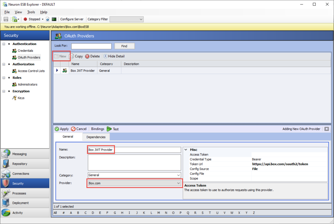Click the green performance monitor toolbar icon
This screenshot has width=334, height=224.
coord(54,19)
